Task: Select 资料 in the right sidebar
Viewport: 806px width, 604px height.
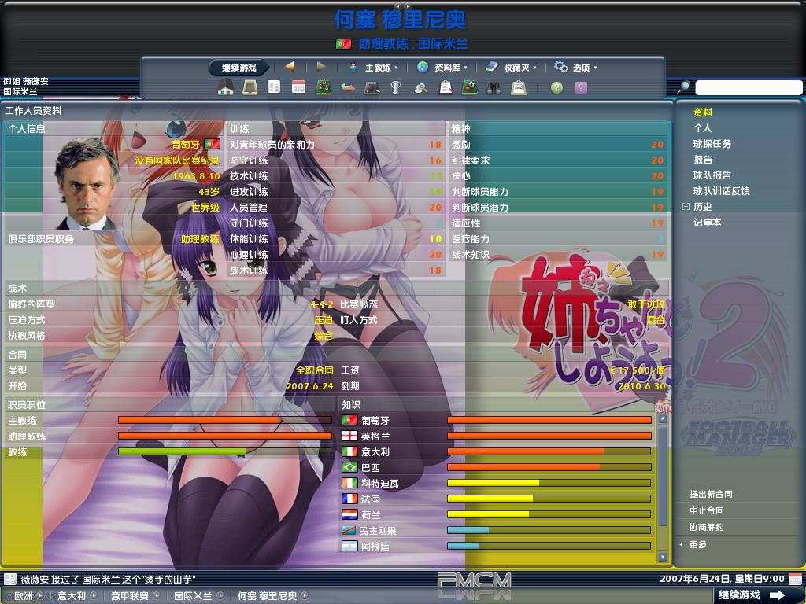Action: [x=703, y=112]
